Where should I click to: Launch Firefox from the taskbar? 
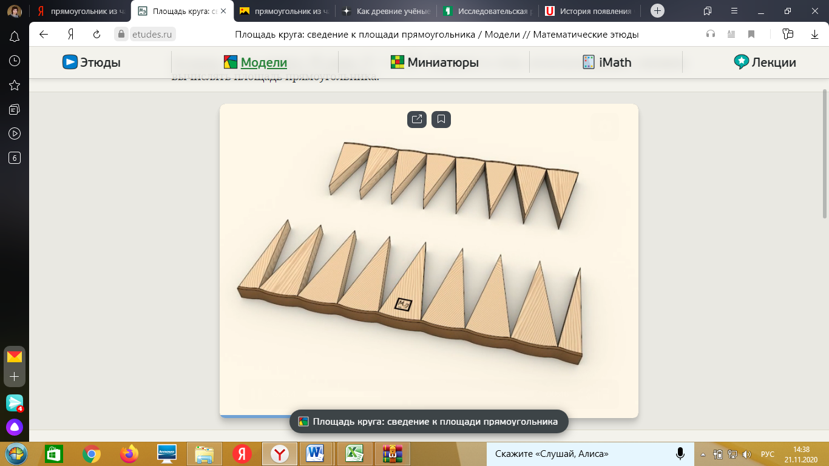pos(129,453)
